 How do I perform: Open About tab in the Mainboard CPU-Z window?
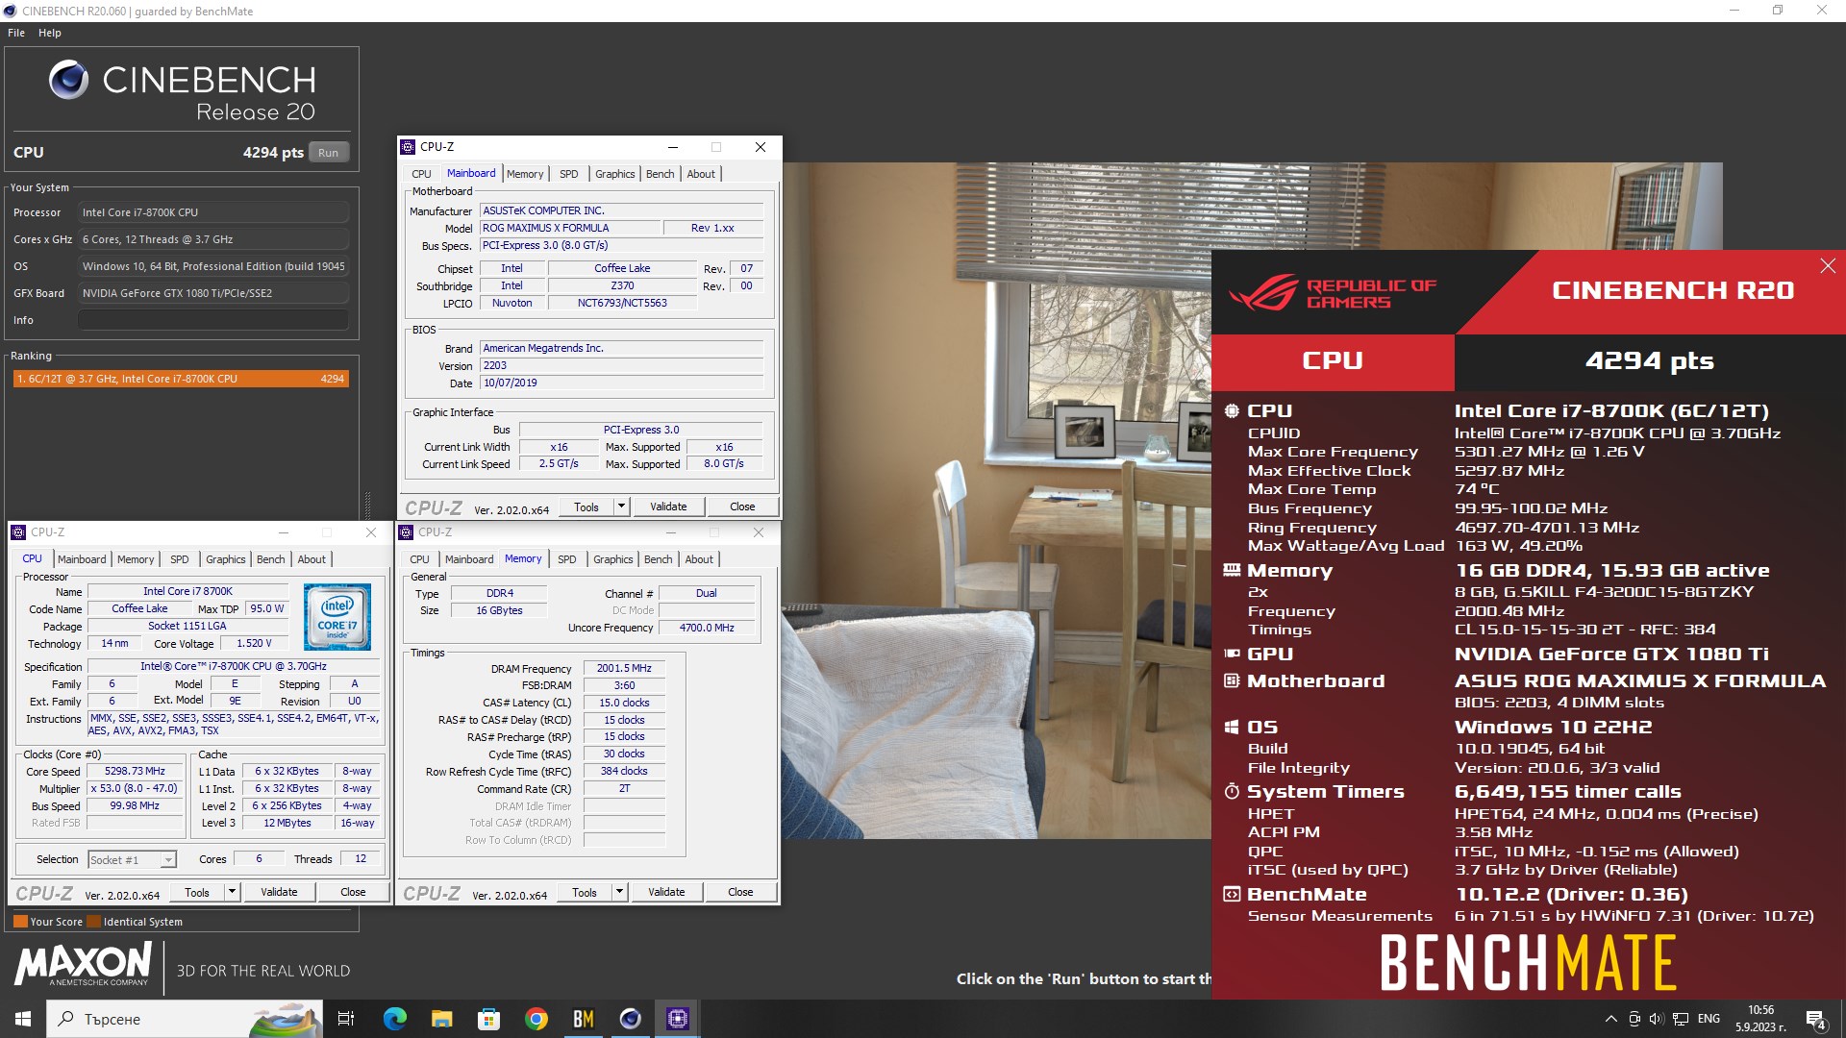click(701, 174)
